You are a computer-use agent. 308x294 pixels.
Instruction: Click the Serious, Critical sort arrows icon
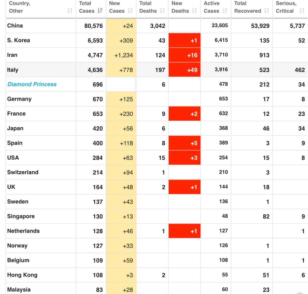click(302, 11)
